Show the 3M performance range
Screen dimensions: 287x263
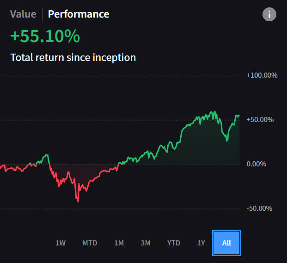(146, 243)
